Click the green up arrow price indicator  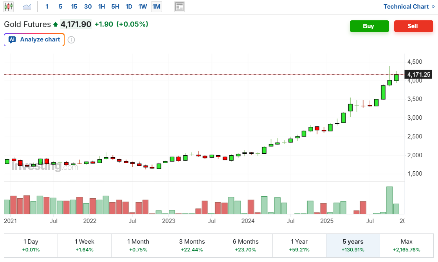click(x=56, y=25)
